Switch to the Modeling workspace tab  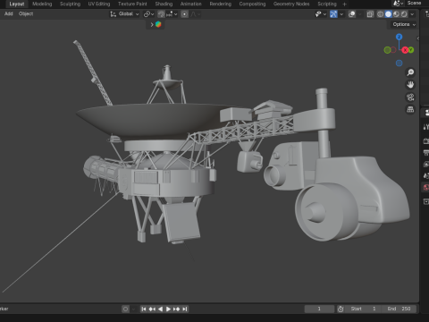click(x=42, y=4)
